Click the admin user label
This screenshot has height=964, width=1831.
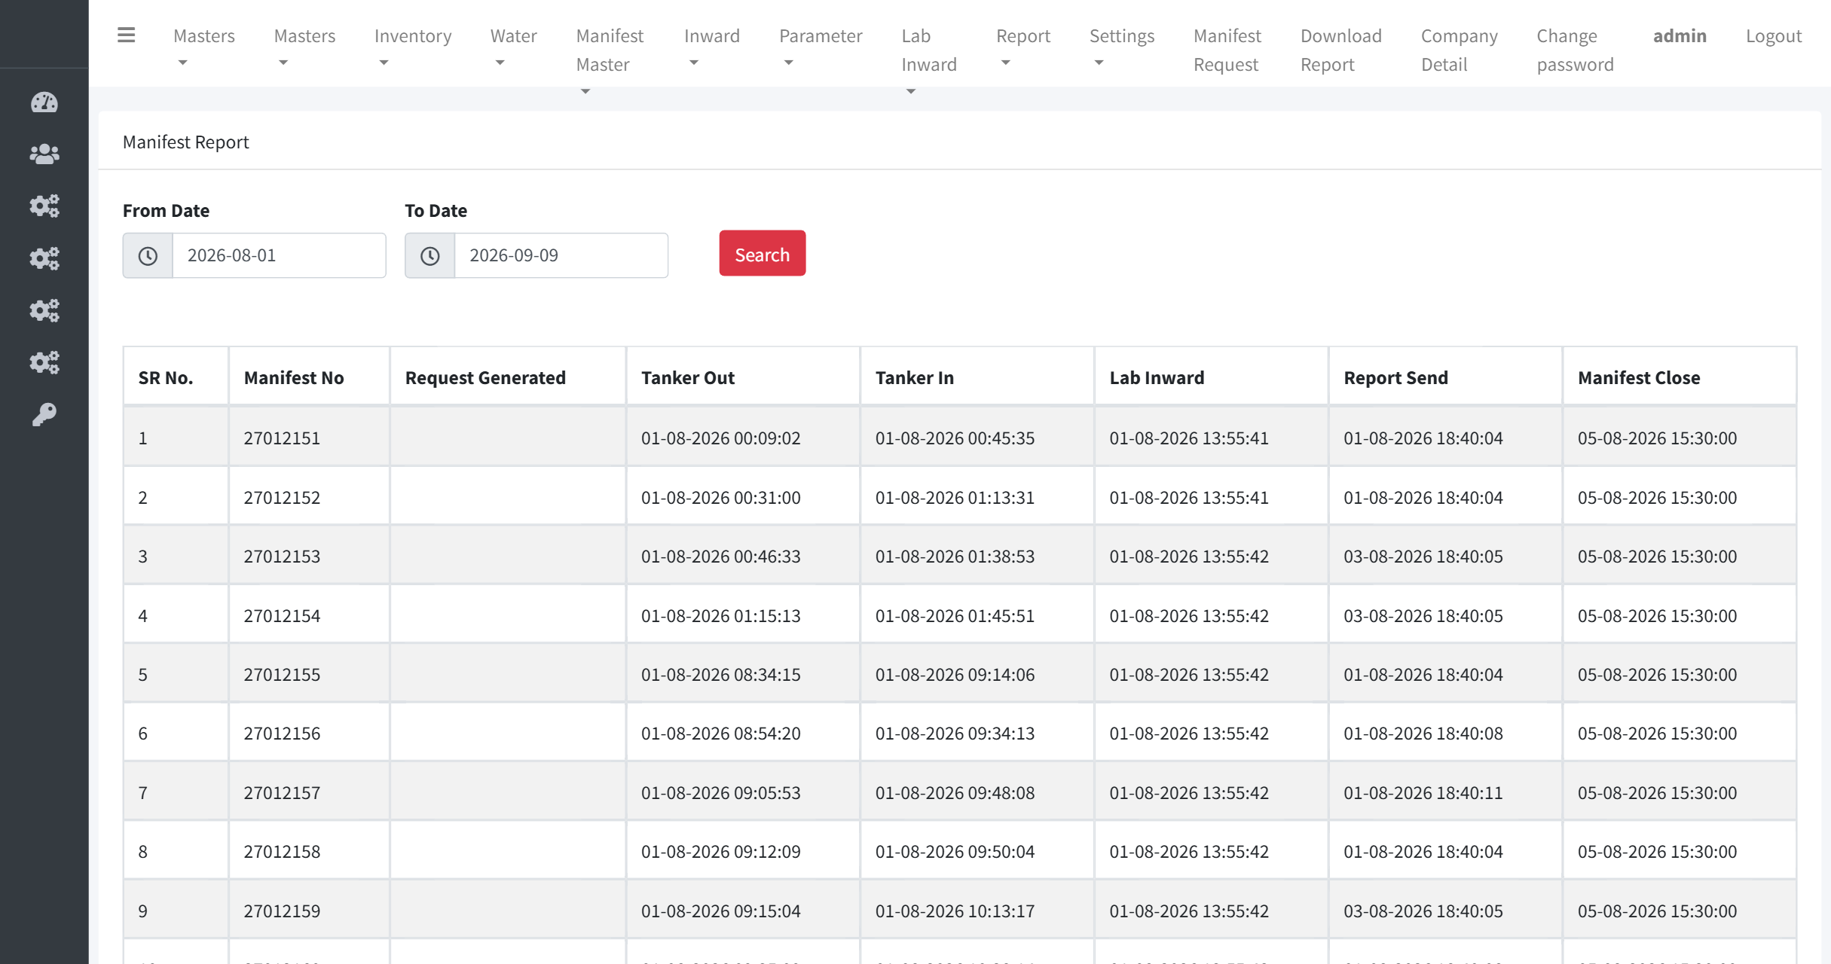coord(1680,35)
